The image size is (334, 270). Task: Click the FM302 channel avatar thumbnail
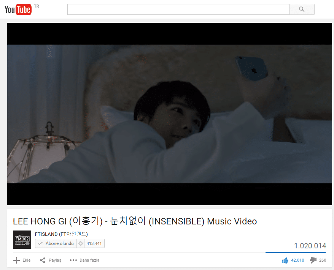pos(22,240)
